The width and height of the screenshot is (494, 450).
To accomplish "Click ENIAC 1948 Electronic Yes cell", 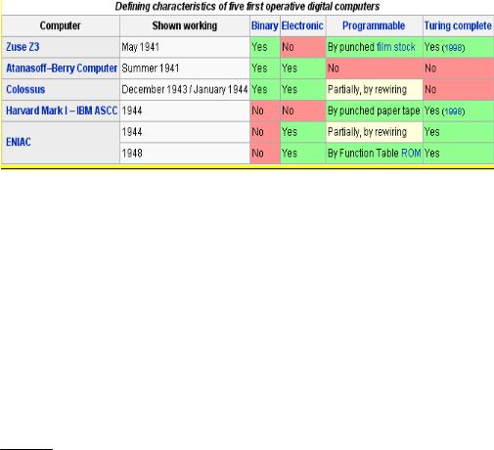I will pyautogui.click(x=303, y=153).
